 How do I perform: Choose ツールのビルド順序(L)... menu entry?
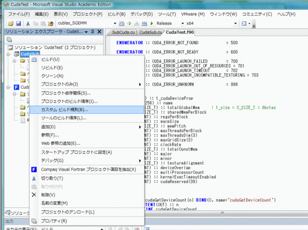(87, 118)
